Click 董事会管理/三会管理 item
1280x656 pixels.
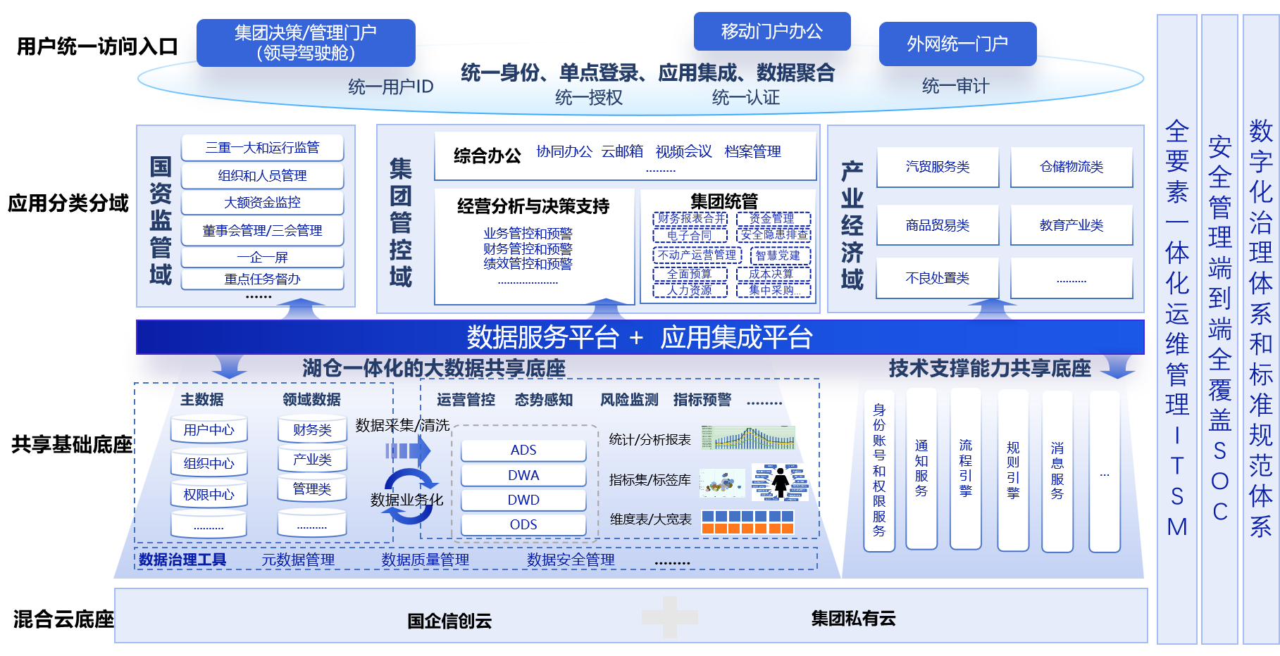pyautogui.click(x=262, y=230)
